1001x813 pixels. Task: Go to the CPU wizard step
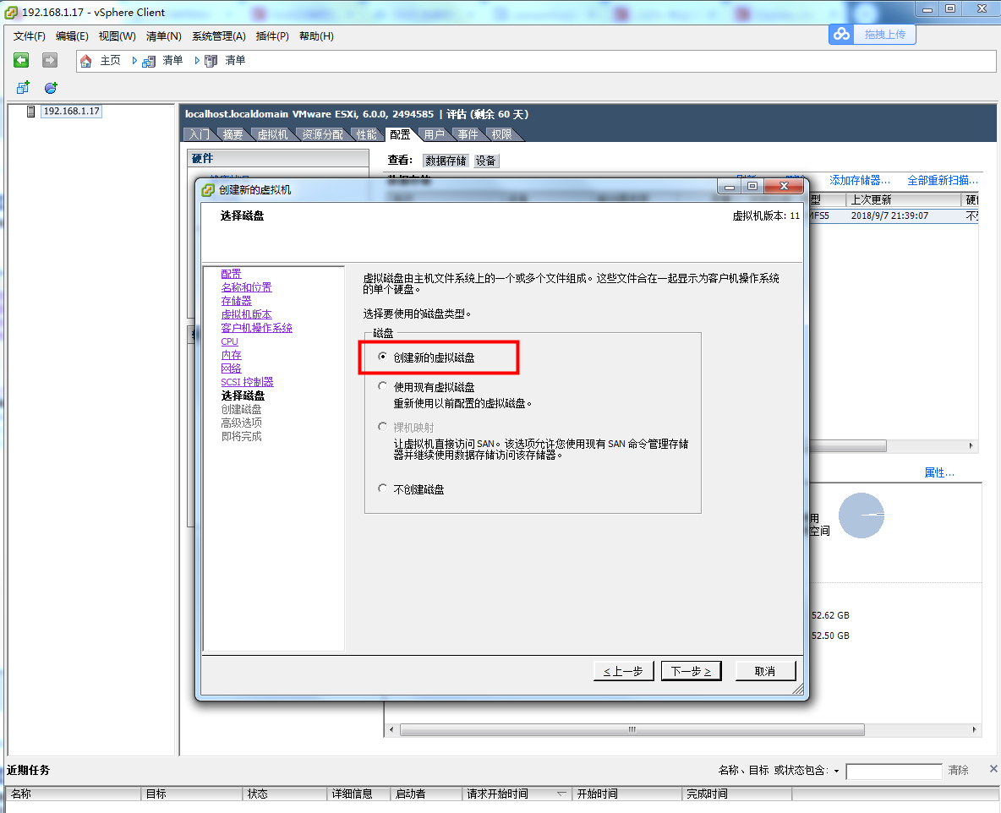[x=229, y=341]
